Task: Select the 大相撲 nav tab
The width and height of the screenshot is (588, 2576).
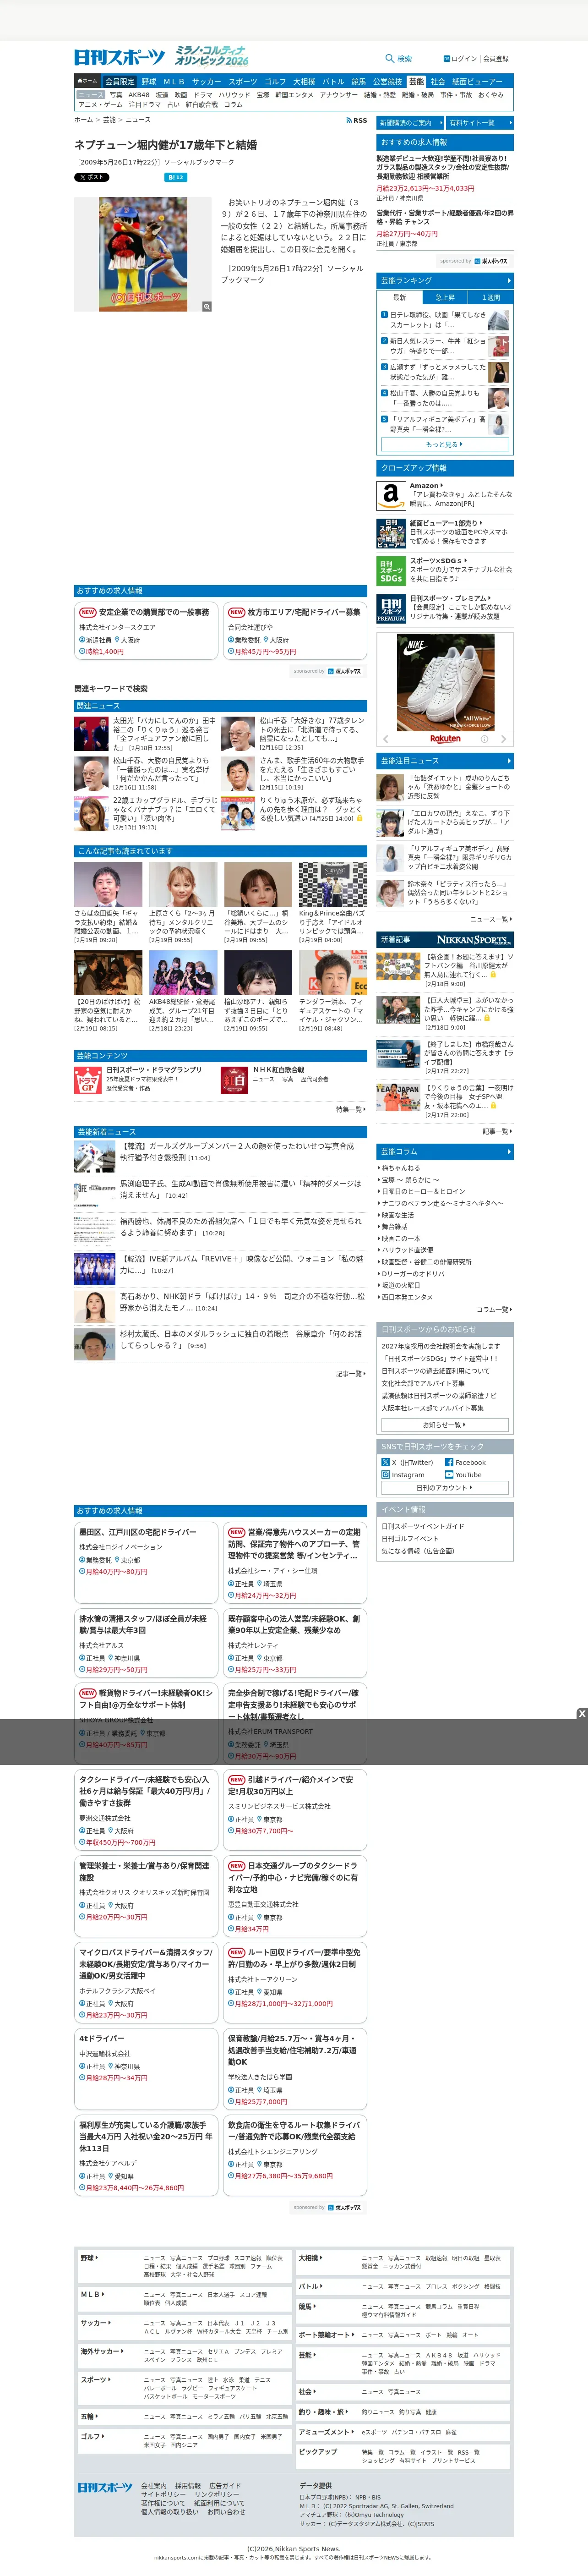Action: pos(304,81)
